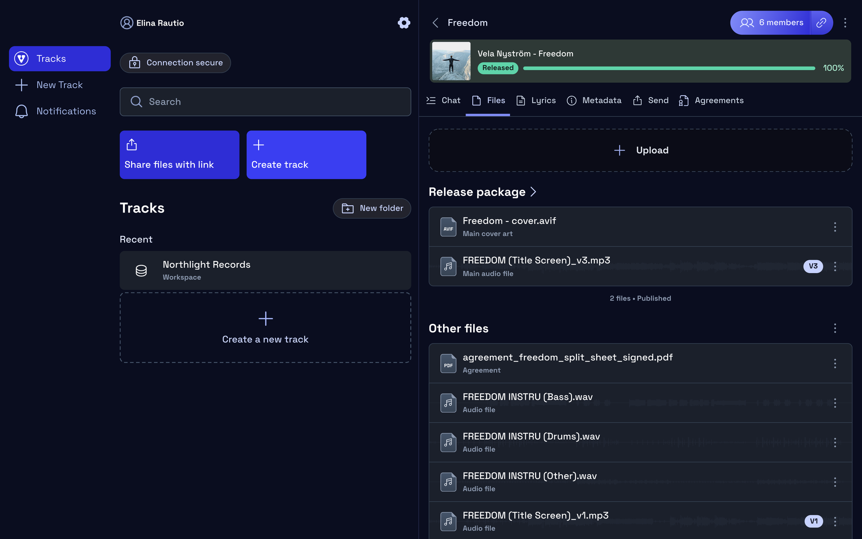
Task: Click the Released status badge
Action: click(498, 68)
